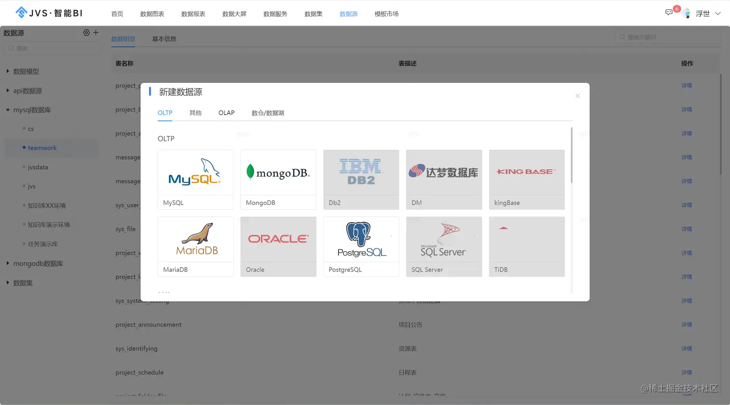Image resolution: width=730 pixels, height=405 pixels.
Task: Go to 首页 in top navigation
Action: (x=117, y=14)
